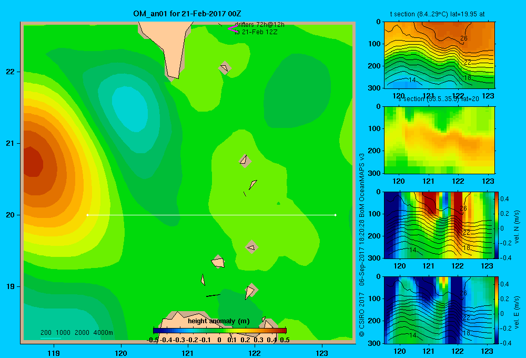526x358 pixels.
Task: Click the '-0.5' tick on height anomaly colorbar
Action: pyautogui.click(x=153, y=340)
